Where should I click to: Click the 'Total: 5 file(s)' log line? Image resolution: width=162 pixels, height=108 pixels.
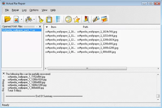[x=14, y=91]
